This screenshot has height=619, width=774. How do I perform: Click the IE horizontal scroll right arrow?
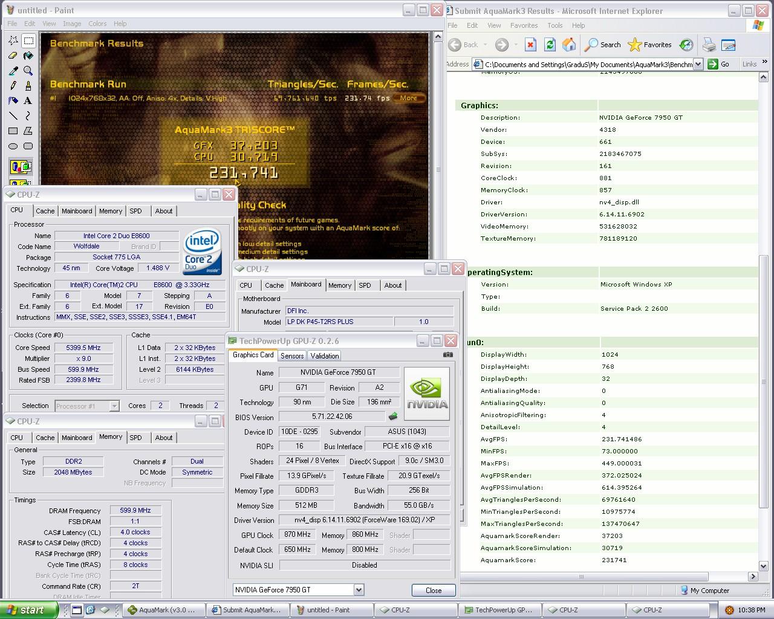click(753, 577)
